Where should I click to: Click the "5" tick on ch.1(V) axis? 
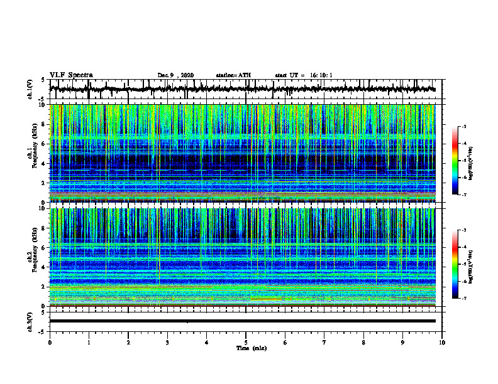click(x=43, y=80)
